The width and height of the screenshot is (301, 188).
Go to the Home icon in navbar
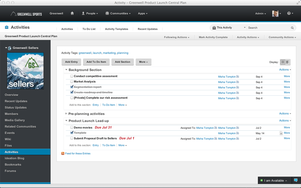pos(72,13)
